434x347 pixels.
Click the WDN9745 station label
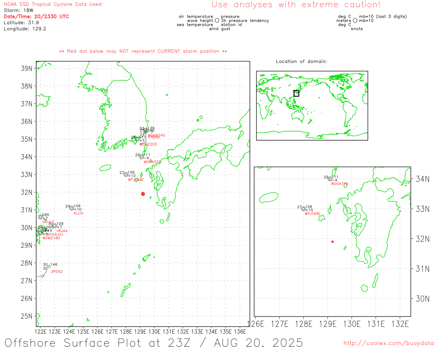(157, 135)
